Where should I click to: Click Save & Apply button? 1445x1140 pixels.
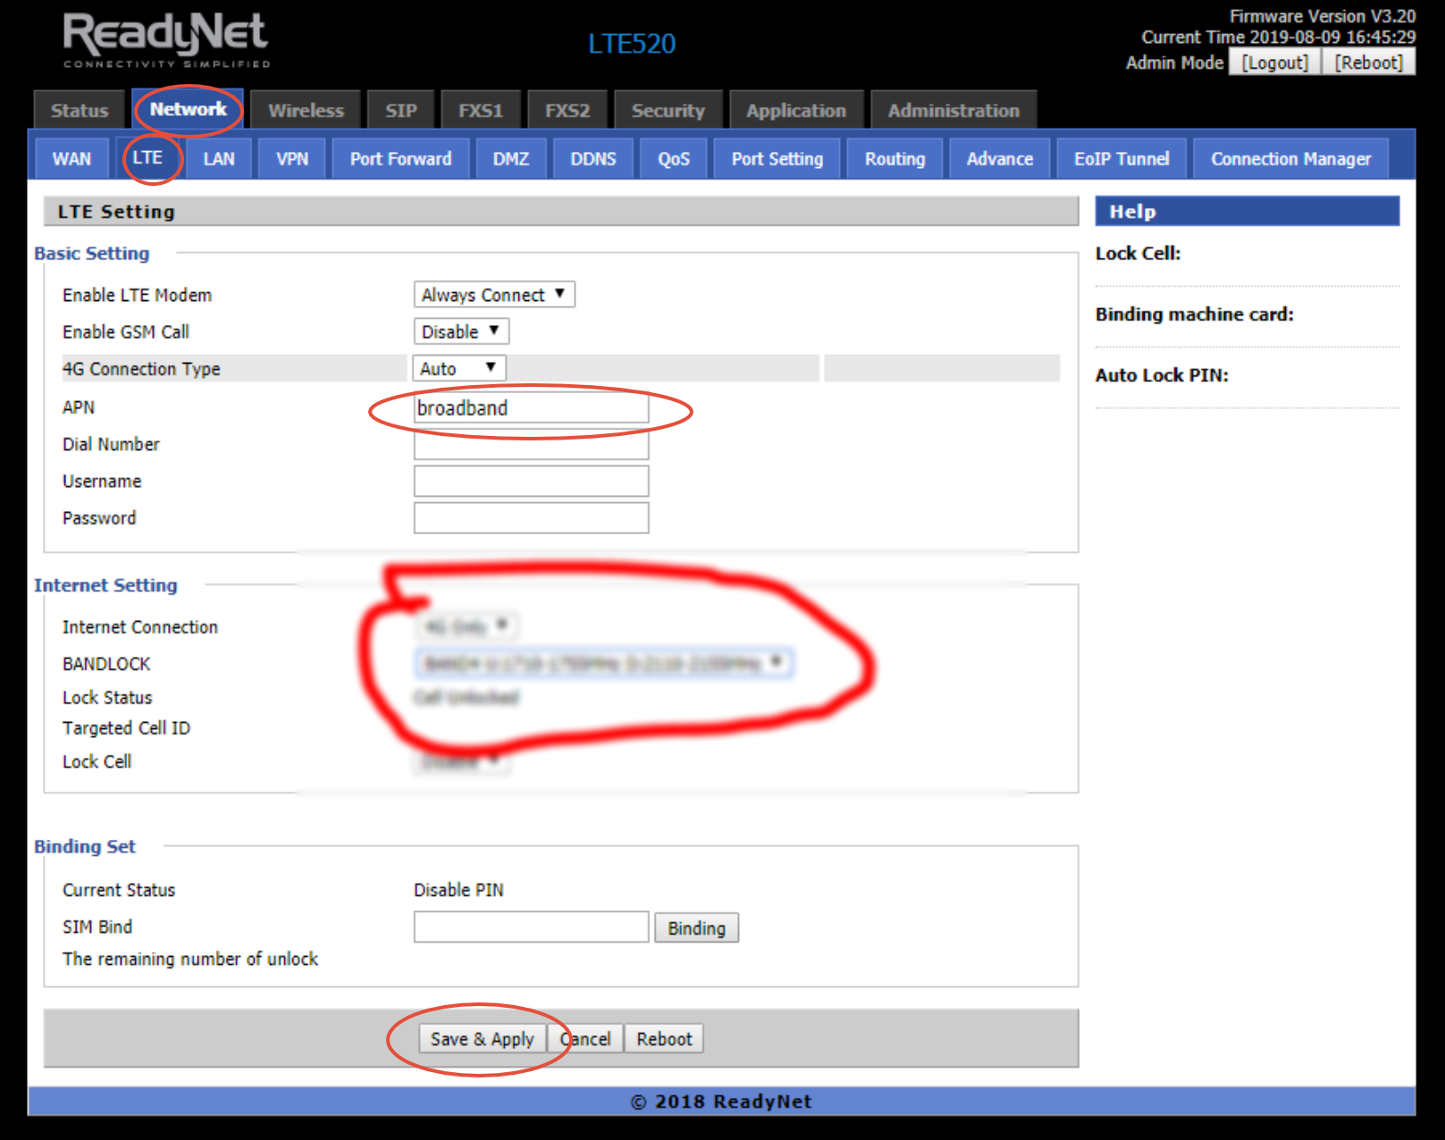(x=482, y=1039)
